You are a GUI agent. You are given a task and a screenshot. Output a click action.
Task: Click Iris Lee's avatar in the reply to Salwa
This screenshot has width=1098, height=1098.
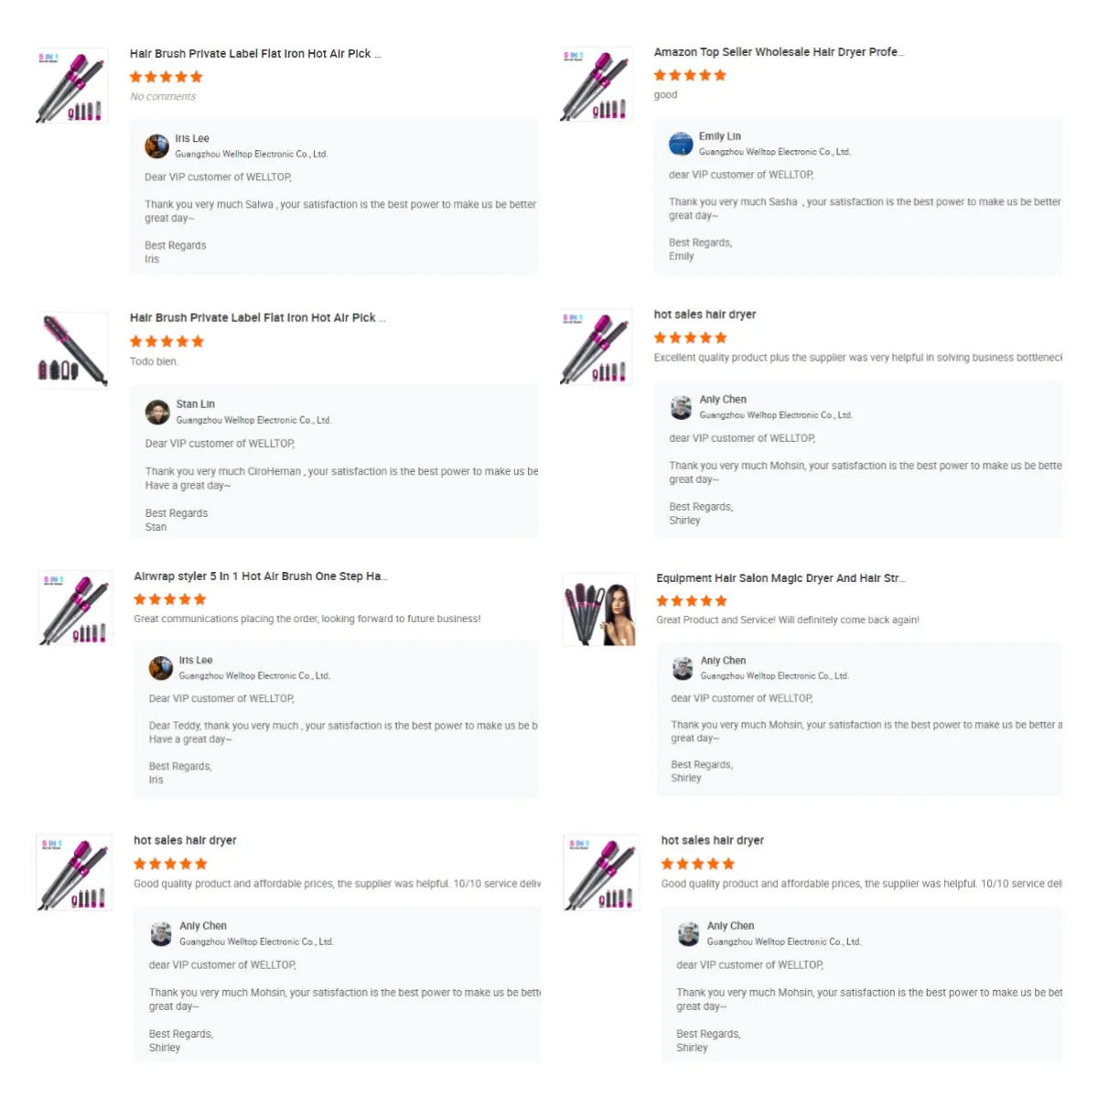[156, 145]
